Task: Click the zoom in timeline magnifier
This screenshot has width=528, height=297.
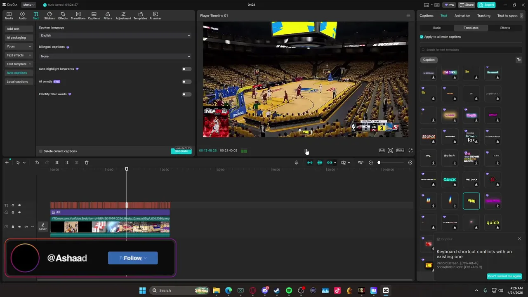Action: point(410,163)
